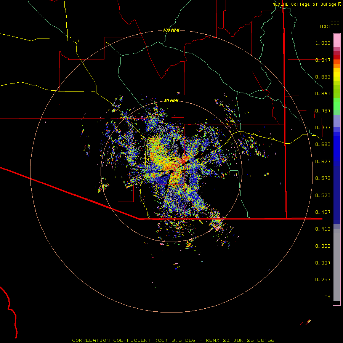
Task: Pick the dark navy colorbar segment
Action: pyautogui.click(x=337, y=192)
